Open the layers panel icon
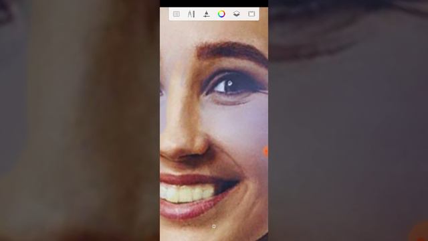 coord(236,14)
